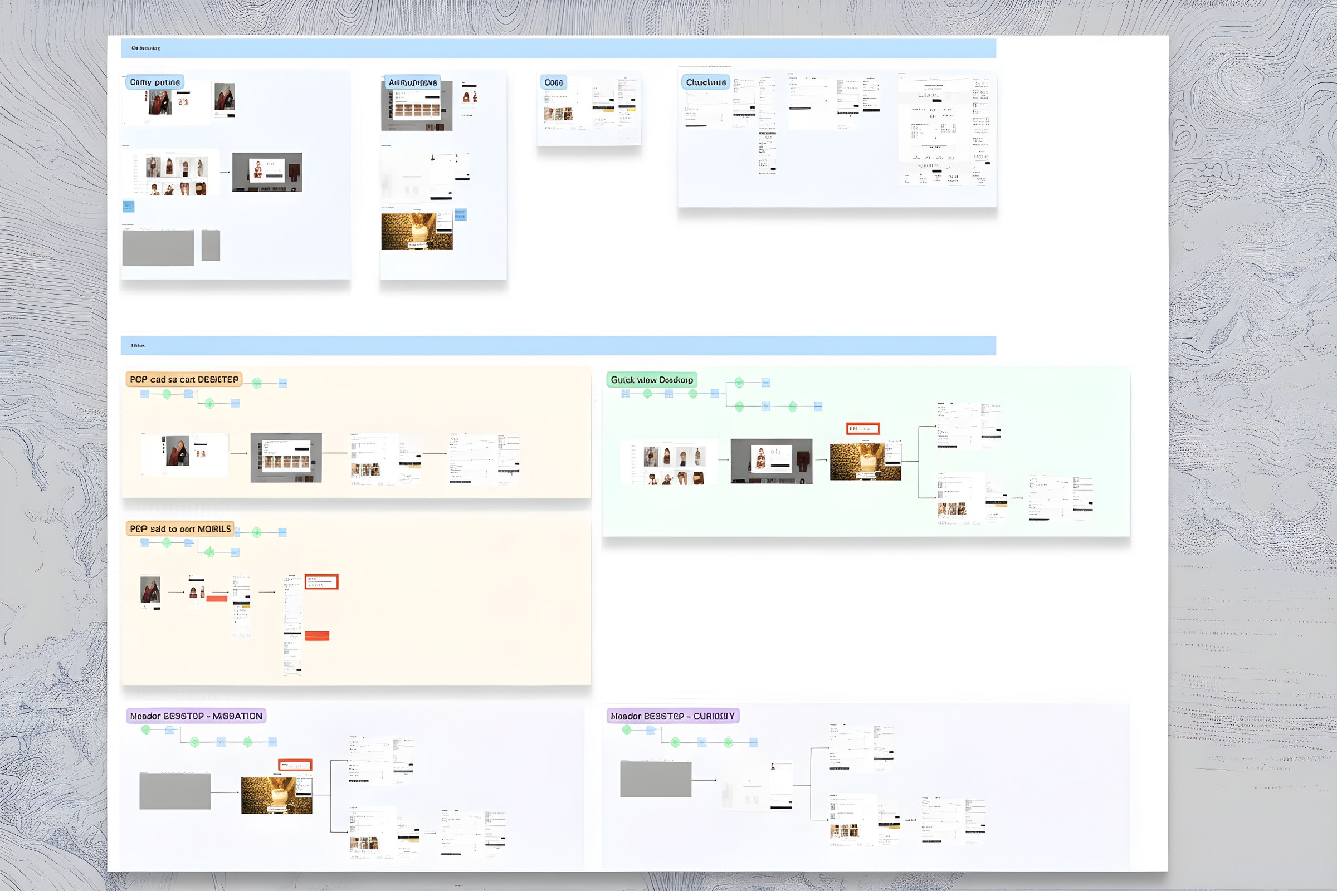Select the "Comy potine" section label
The width and height of the screenshot is (1337, 891).
(155, 82)
